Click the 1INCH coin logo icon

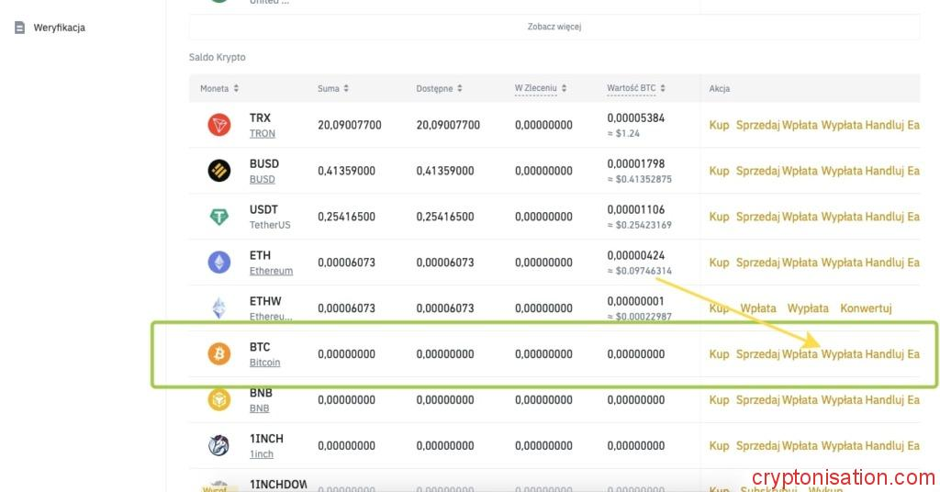click(219, 445)
